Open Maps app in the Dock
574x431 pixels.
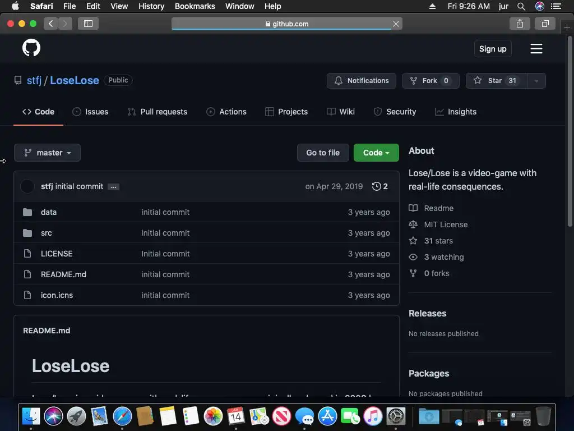coord(259,416)
